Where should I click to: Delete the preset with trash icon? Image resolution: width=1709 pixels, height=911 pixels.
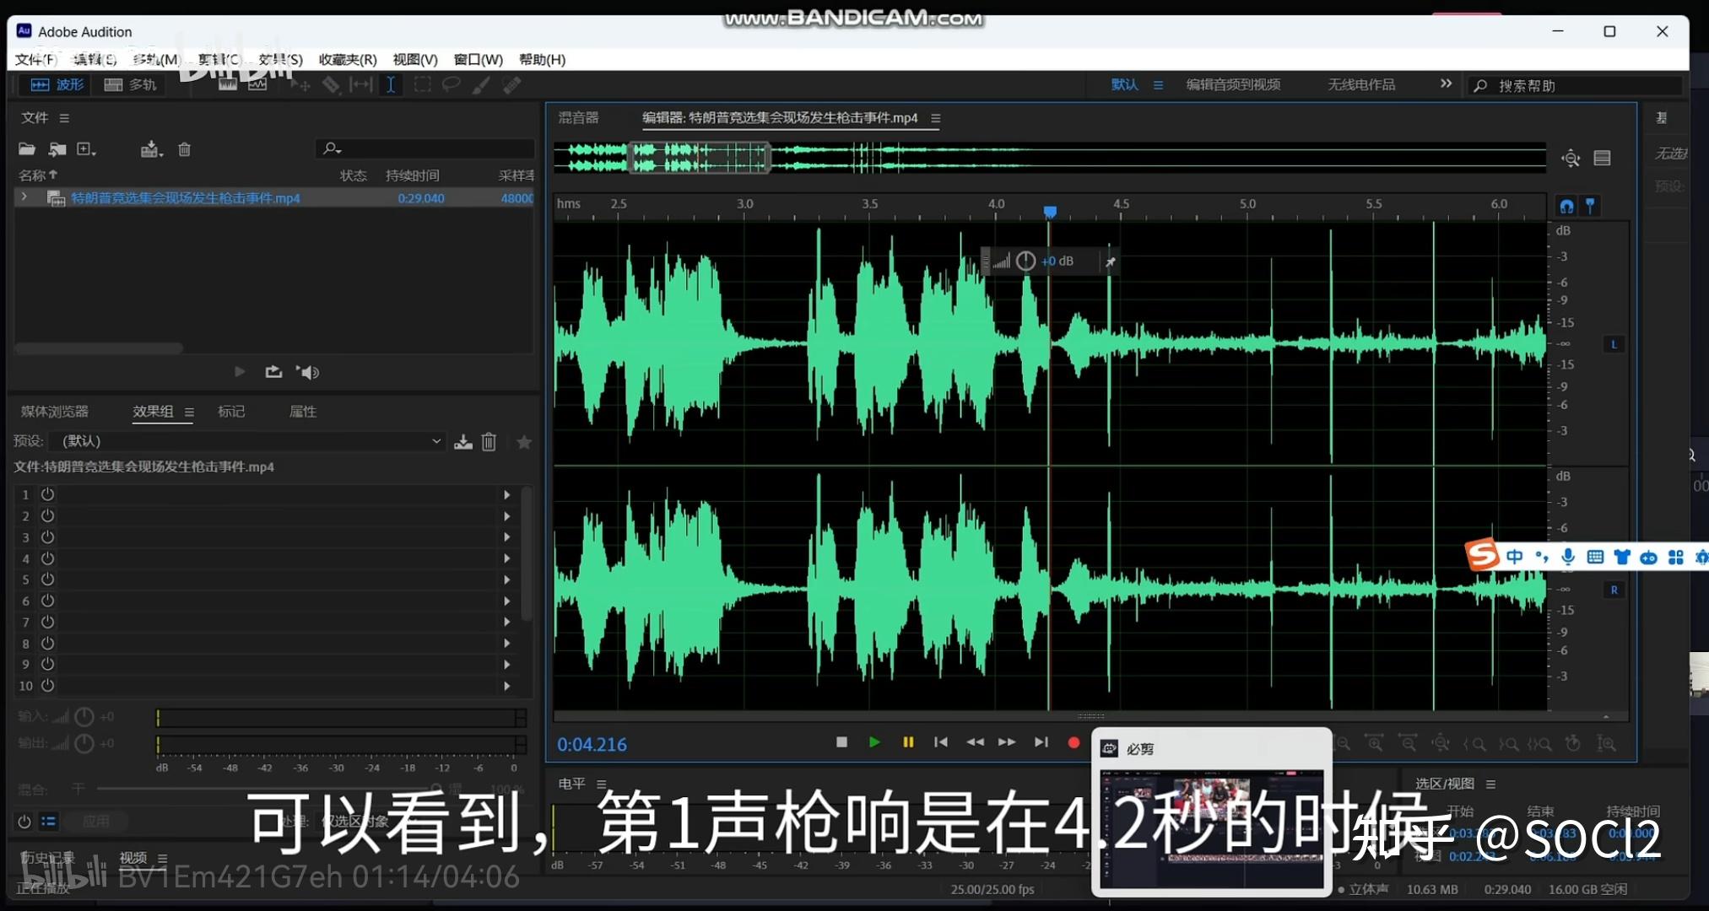tap(489, 442)
